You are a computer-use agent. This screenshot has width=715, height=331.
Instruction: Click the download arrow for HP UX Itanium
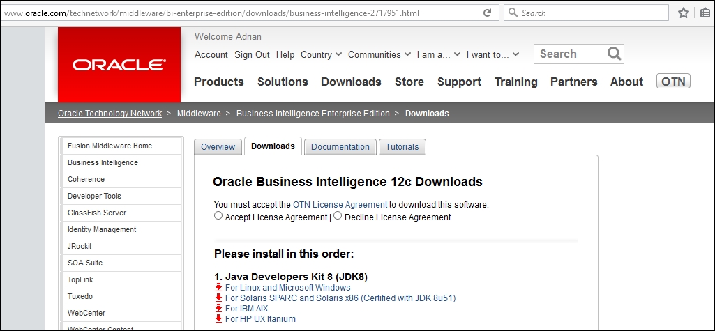click(218, 319)
